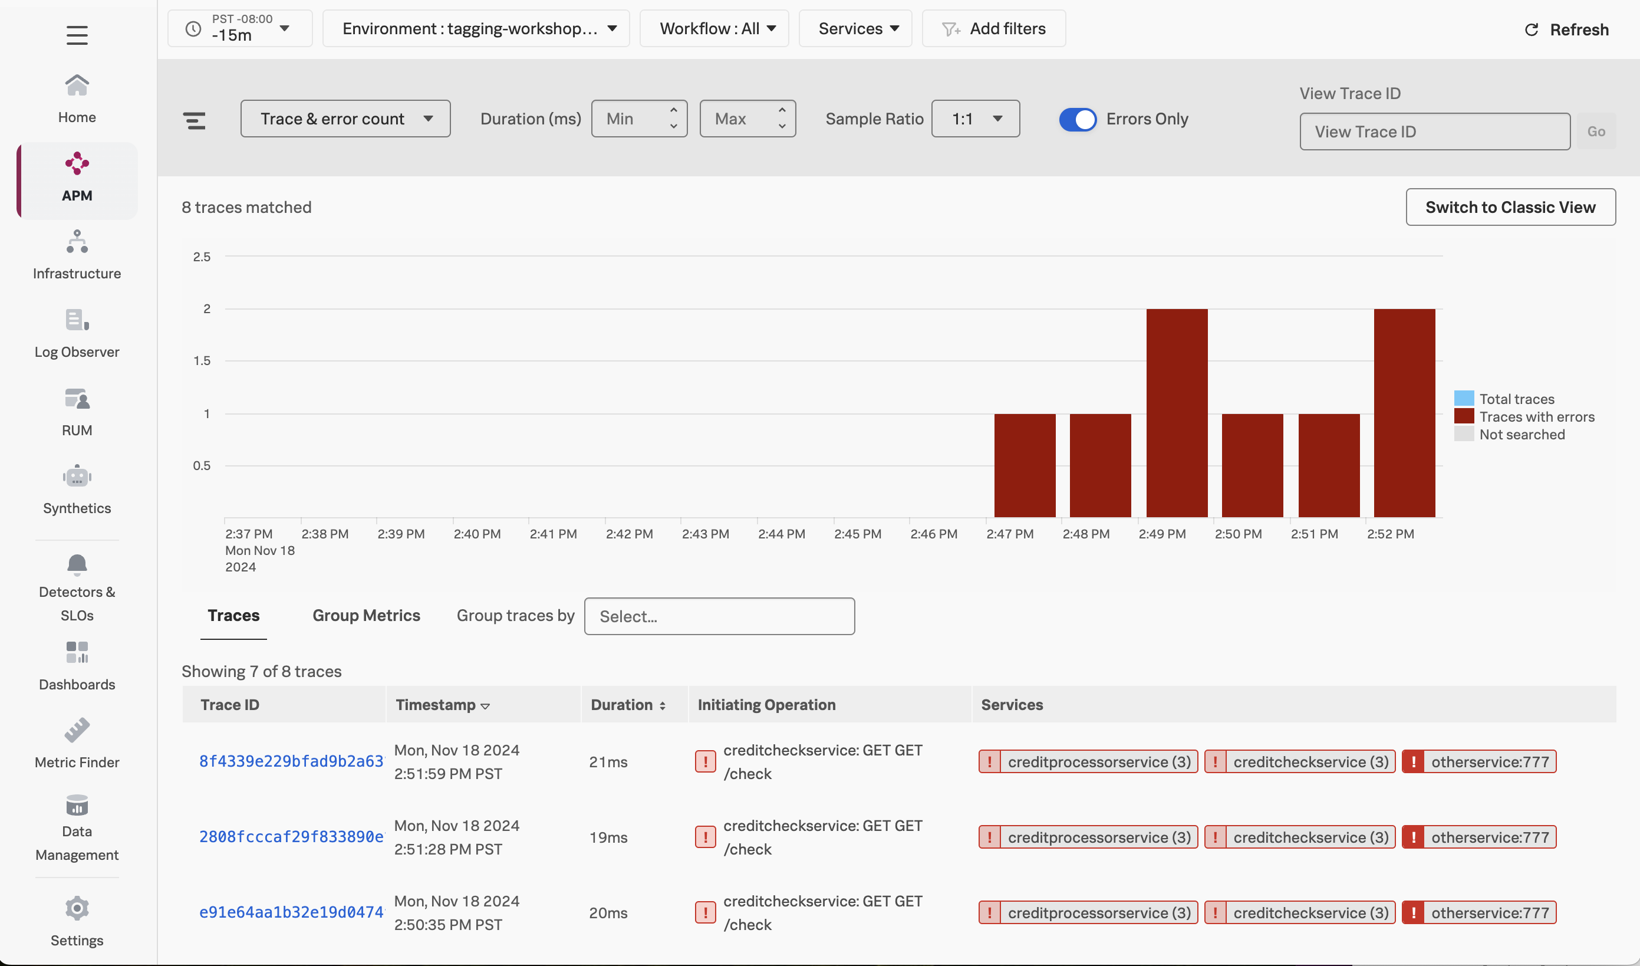Click Switch to Classic View button
Viewport: 1640px width, 966px height.
point(1510,208)
